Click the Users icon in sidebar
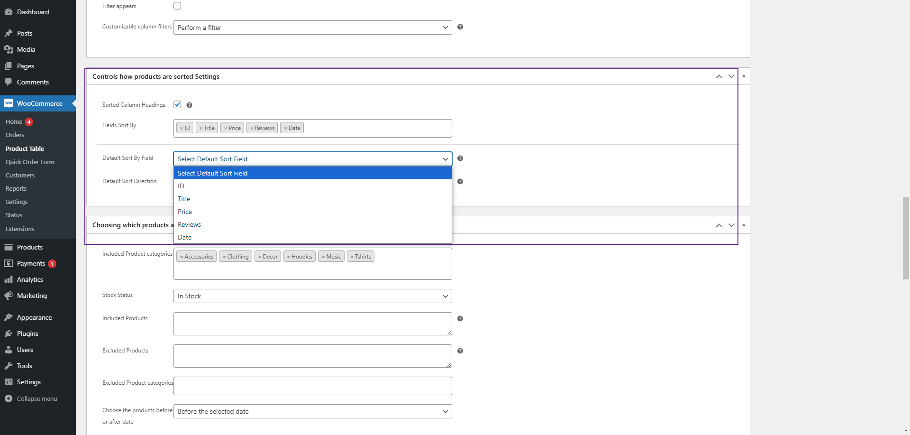 (x=9, y=350)
